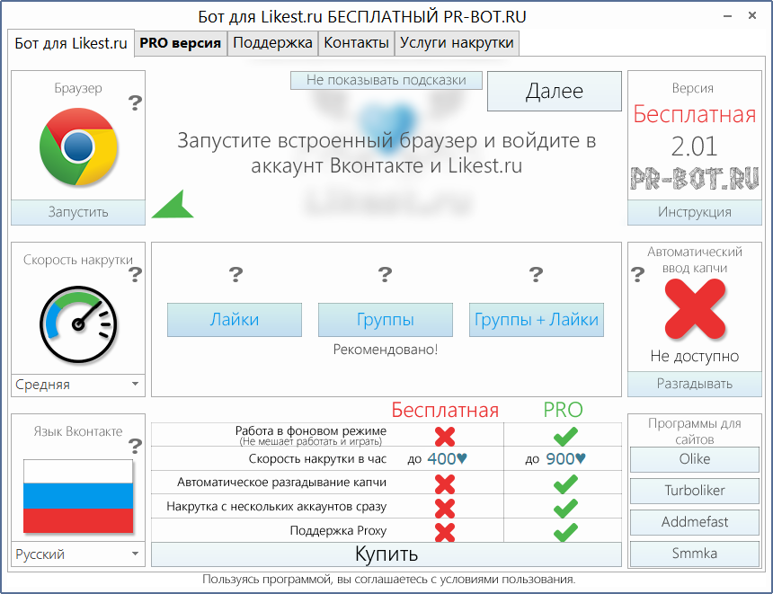Start the Лайки mode
Screen dimensions: 773x594
tap(235, 319)
